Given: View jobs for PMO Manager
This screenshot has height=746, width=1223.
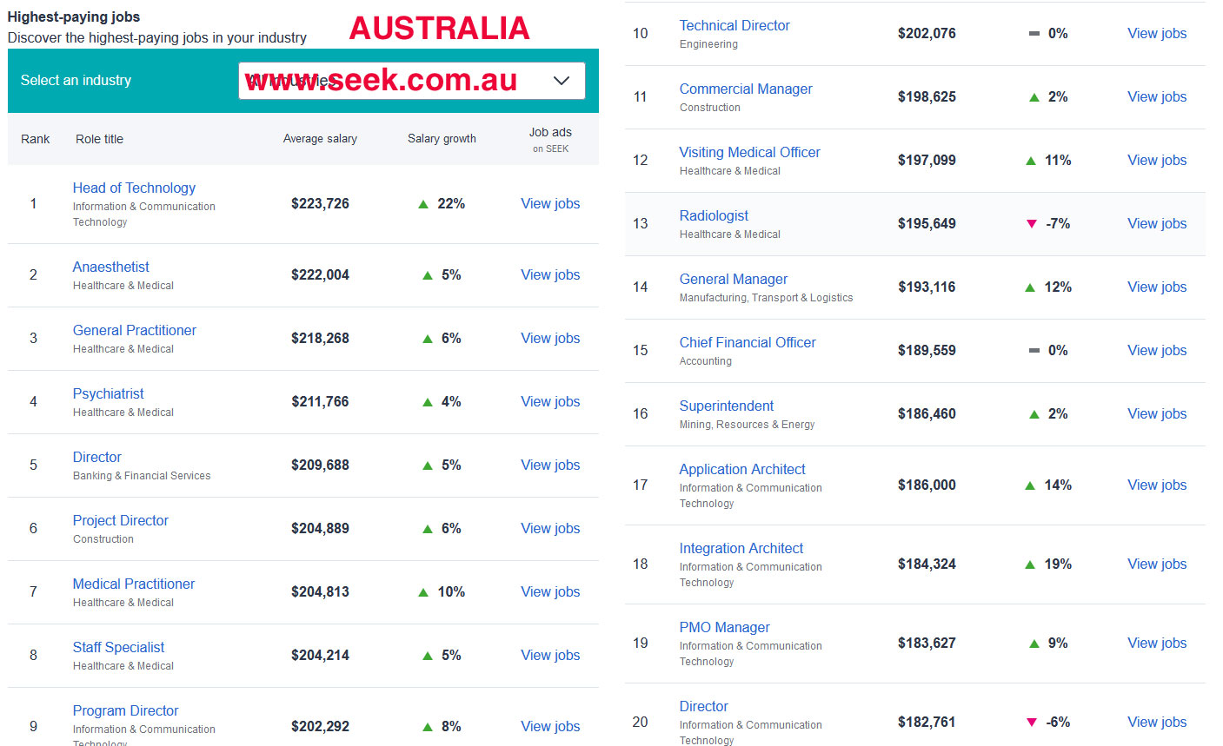Looking at the screenshot, I should point(1157,643).
